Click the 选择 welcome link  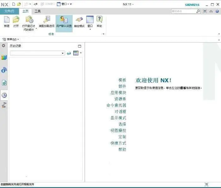(122, 124)
